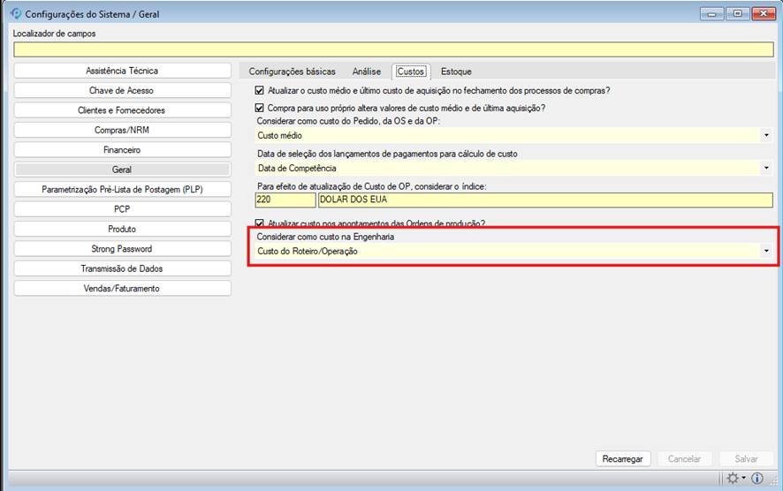Click the index code field containing 220
The width and height of the screenshot is (783, 491).
(285, 200)
